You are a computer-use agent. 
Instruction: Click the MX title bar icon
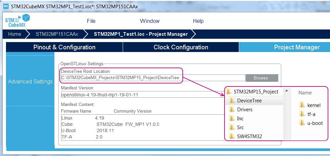click(x=6, y=6)
